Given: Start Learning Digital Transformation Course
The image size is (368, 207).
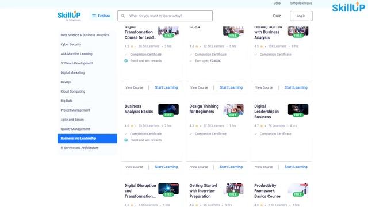Looking at the screenshot, I should coord(166,87).
